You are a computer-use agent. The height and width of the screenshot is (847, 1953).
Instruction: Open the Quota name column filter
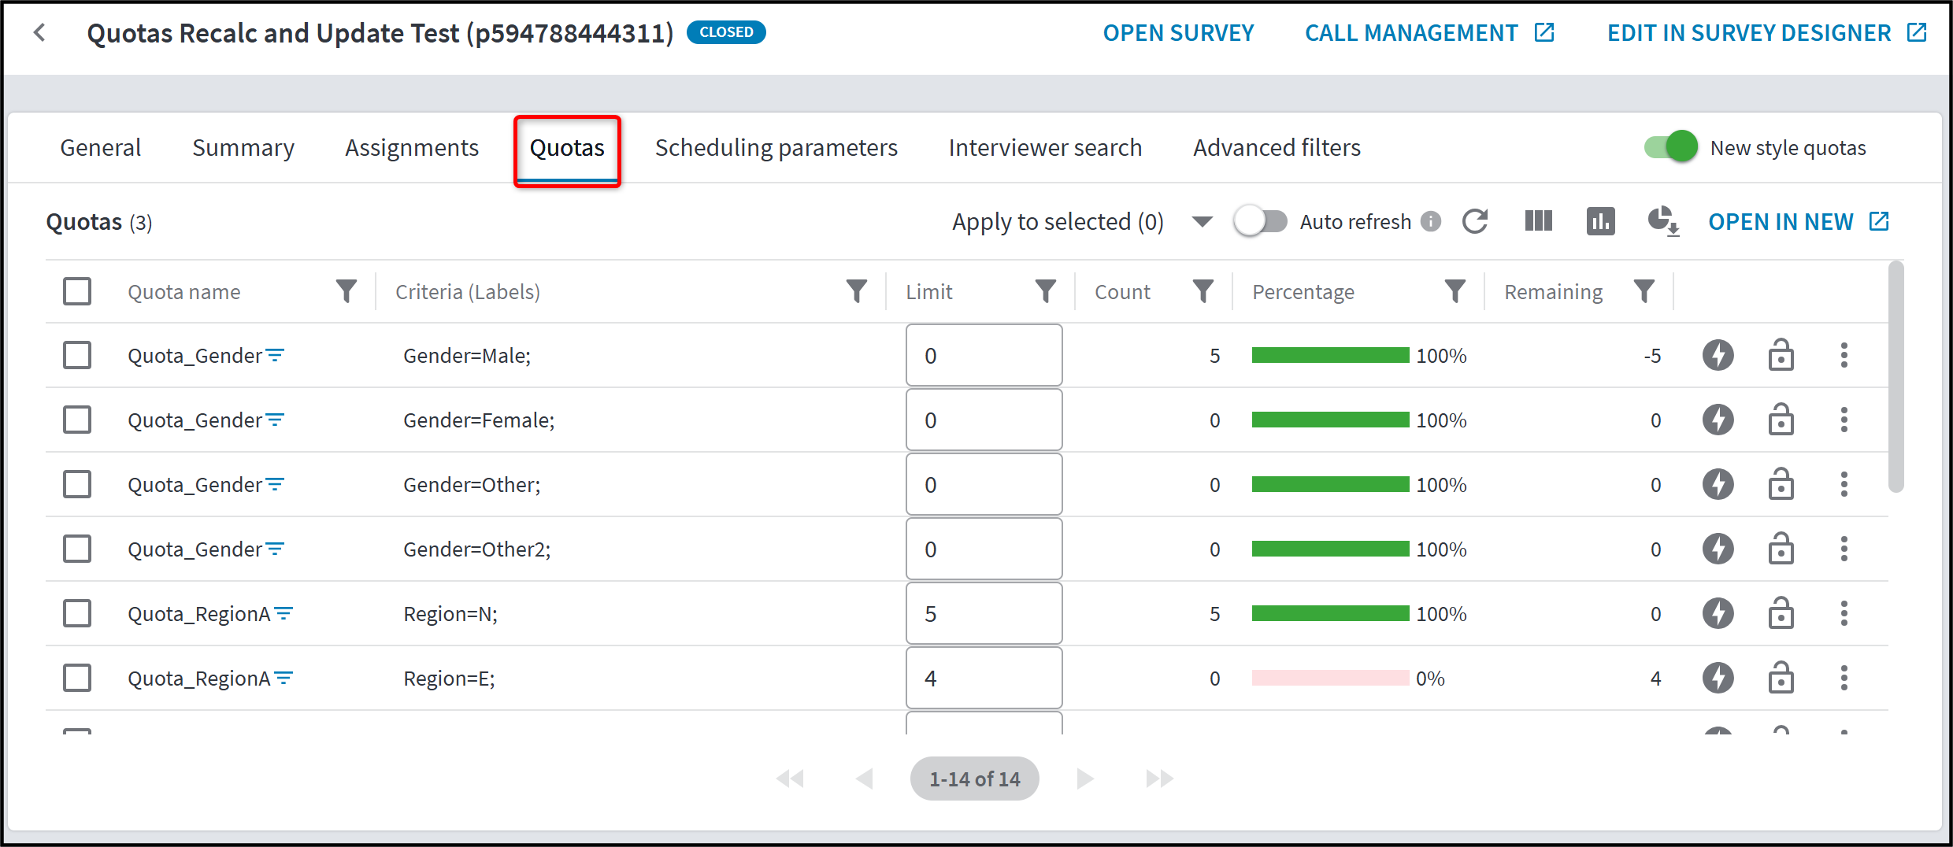346,291
